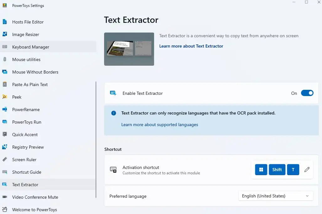The width and height of the screenshot is (322, 214).
Task: Click the Video Conference Mute camera icon
Action: (5, 197)
